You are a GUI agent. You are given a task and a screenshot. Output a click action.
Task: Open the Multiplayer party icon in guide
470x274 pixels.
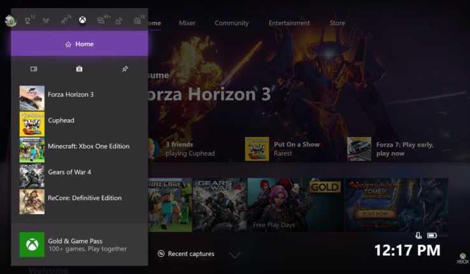46,21
